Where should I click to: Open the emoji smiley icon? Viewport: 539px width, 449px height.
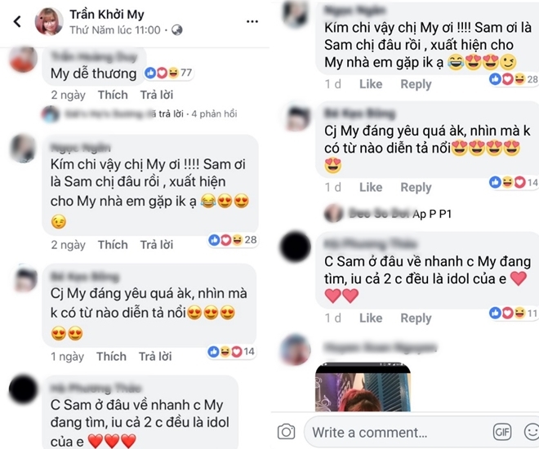coord(532,432)
